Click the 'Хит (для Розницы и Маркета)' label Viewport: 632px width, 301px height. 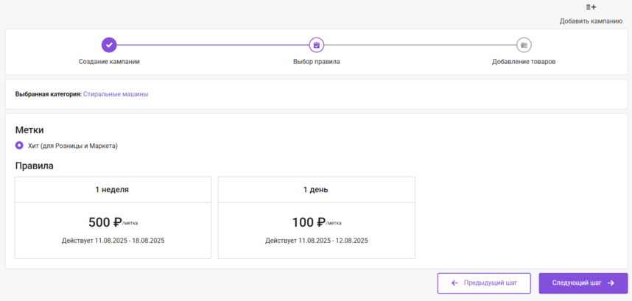pyautogui.click(x=73, y=146)
